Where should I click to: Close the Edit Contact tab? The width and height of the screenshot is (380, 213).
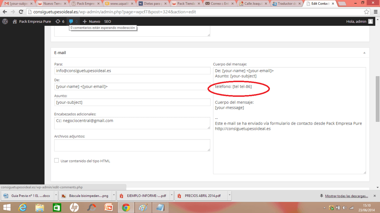pos(333,4)
